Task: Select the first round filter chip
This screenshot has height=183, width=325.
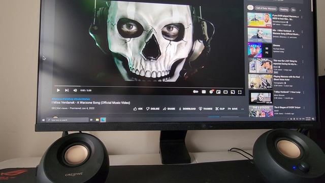Action: point(250,8)
